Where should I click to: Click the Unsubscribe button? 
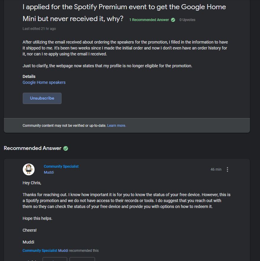[x=42, y=98]
